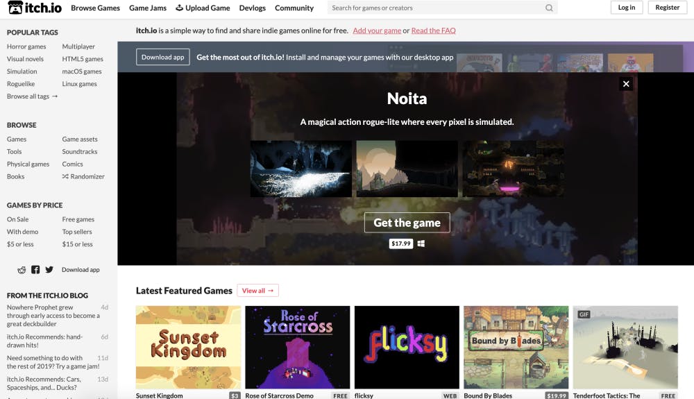Open the Read the FAQ link
The height and width of the screenshot is (399, 694).
(433, 31)
